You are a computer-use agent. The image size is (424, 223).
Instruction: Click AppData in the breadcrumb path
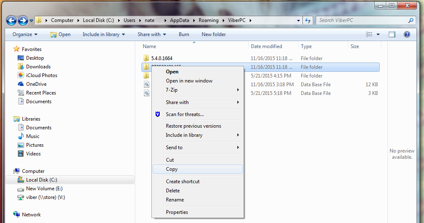[x=179, y=20]
